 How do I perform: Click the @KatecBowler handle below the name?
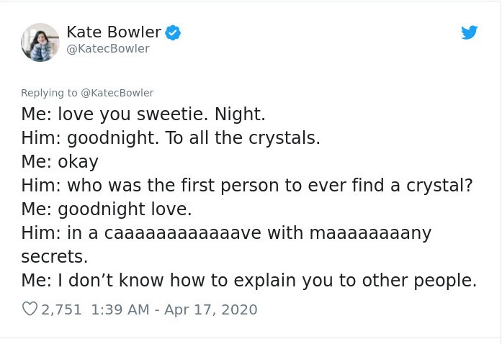pos(108,48)
